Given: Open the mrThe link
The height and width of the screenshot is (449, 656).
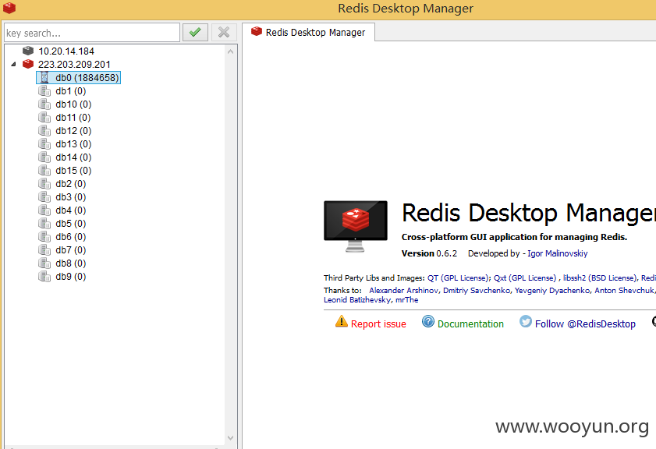Looking at the screenshot, I should click(x=407, y=300).
